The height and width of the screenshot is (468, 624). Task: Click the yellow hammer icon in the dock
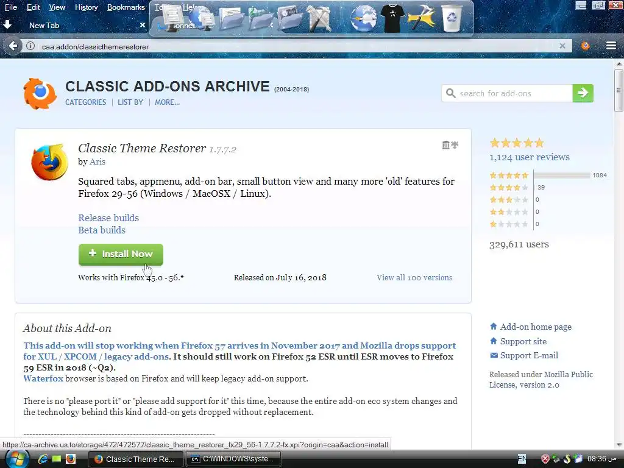421,18
